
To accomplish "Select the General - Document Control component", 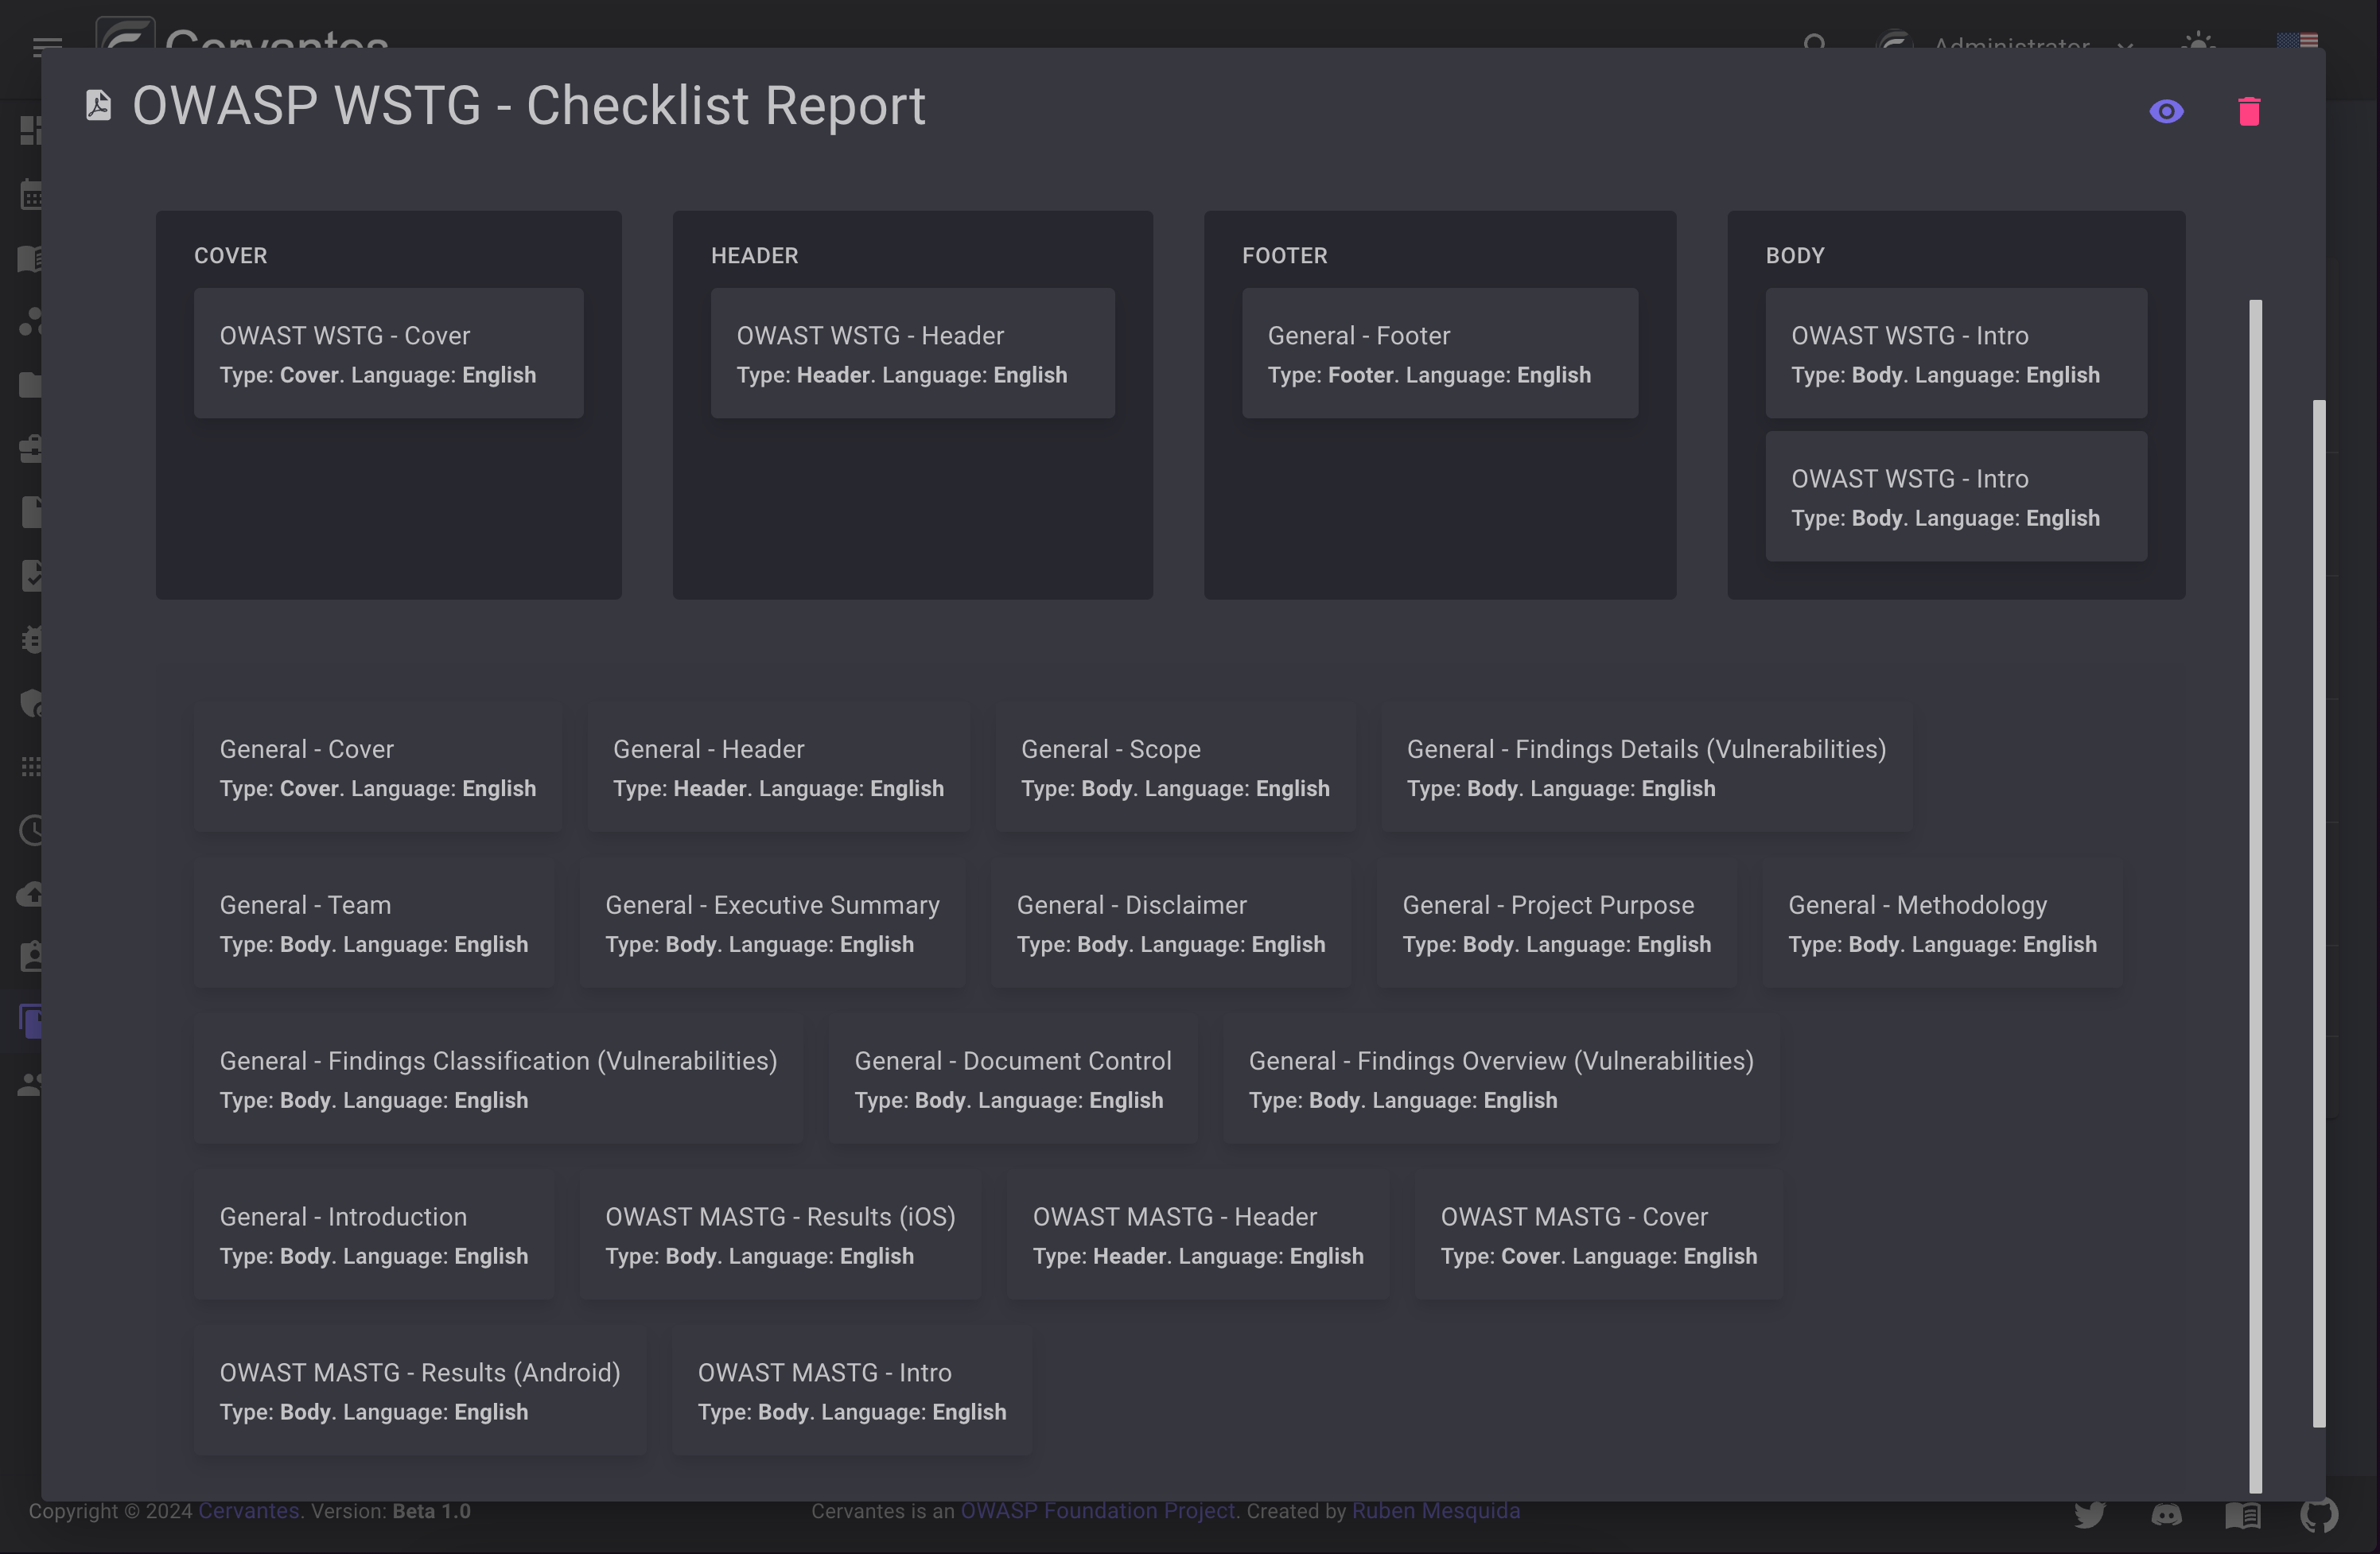I will (1013, 1079).
